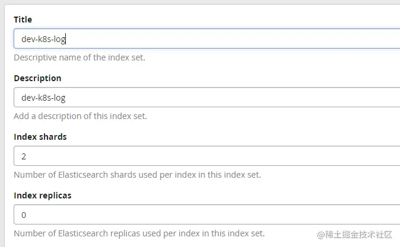This screenshot has height=247, width=400.
Task: Click the bold Description label
Action: click(x=37, y=78)
